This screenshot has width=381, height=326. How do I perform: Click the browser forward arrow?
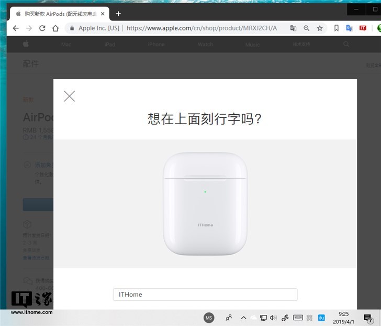[x=29, y=28]
